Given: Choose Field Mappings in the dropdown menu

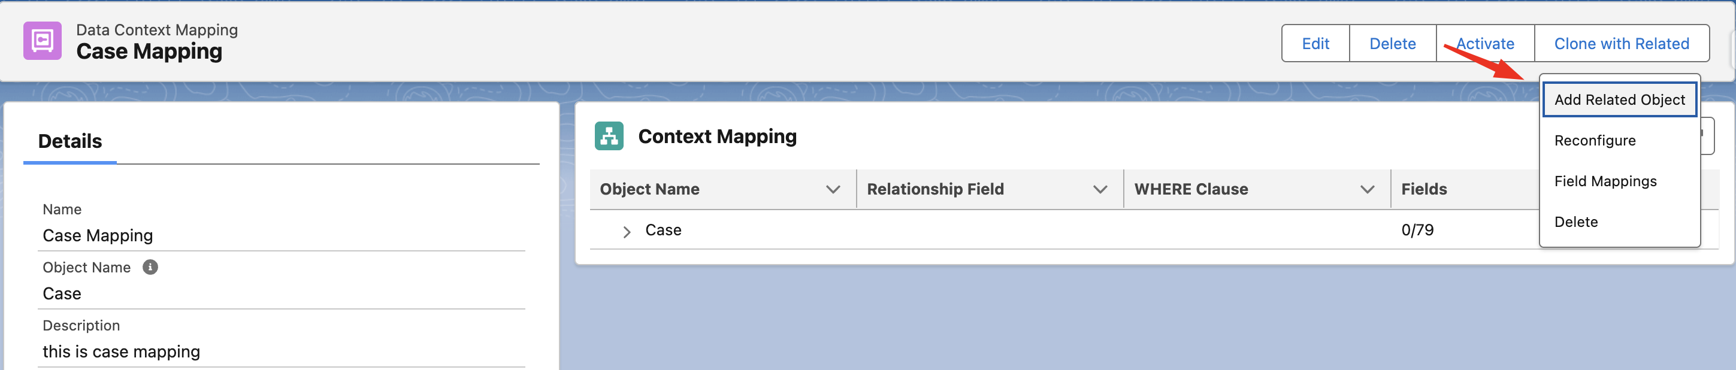Looking at the screenshot, I should [x=1605, y=181].
